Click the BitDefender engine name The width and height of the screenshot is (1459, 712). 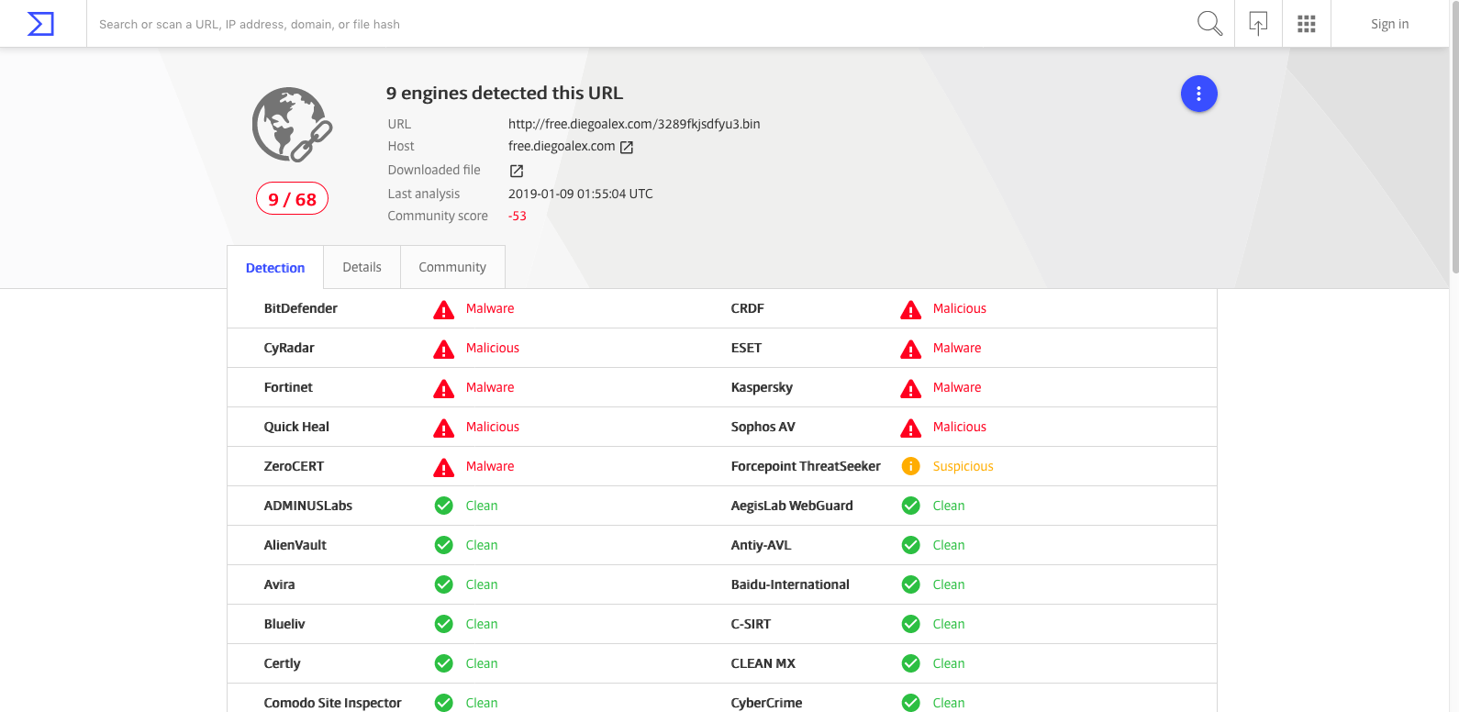301,308
